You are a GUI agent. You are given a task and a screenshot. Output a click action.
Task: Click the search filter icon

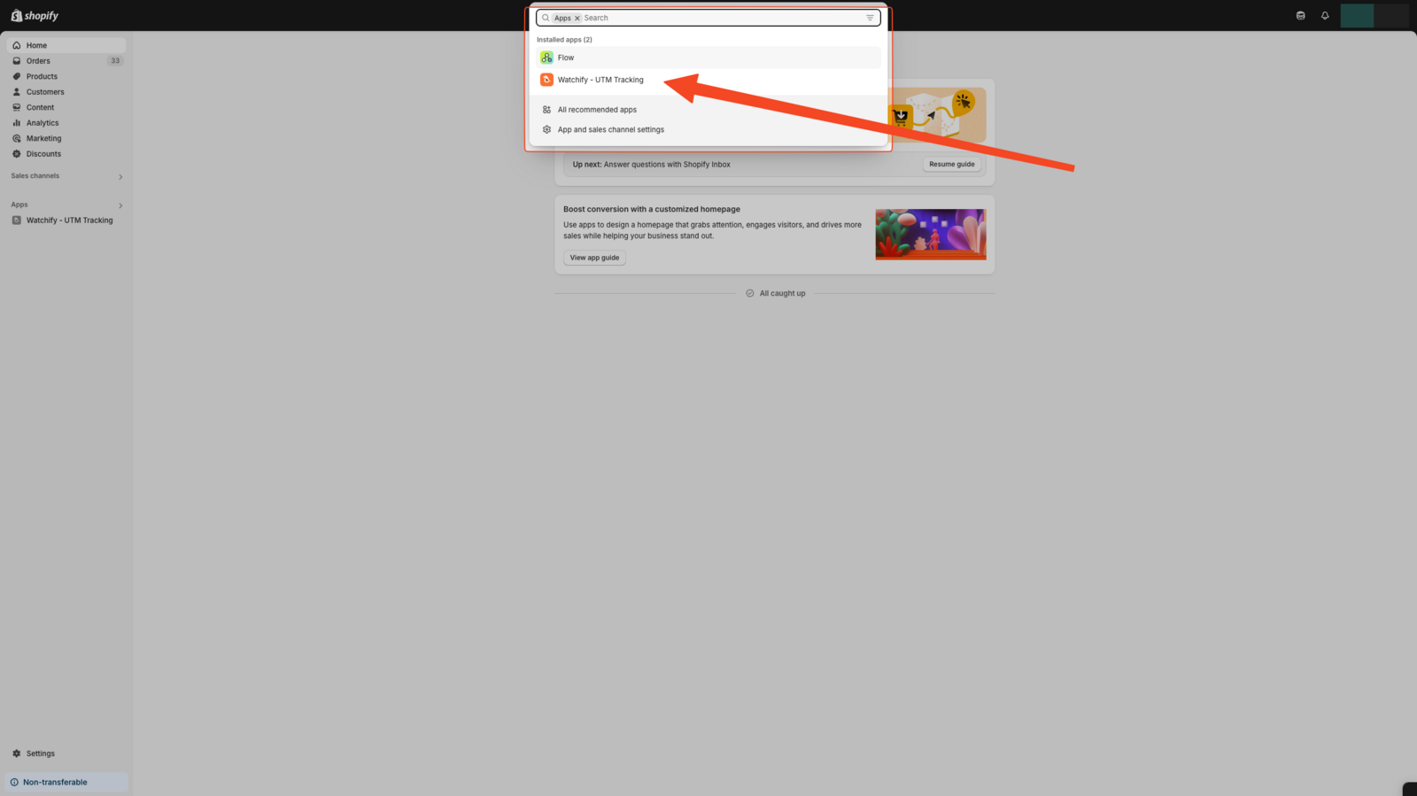pyautogui.click(x=870, y=18)
